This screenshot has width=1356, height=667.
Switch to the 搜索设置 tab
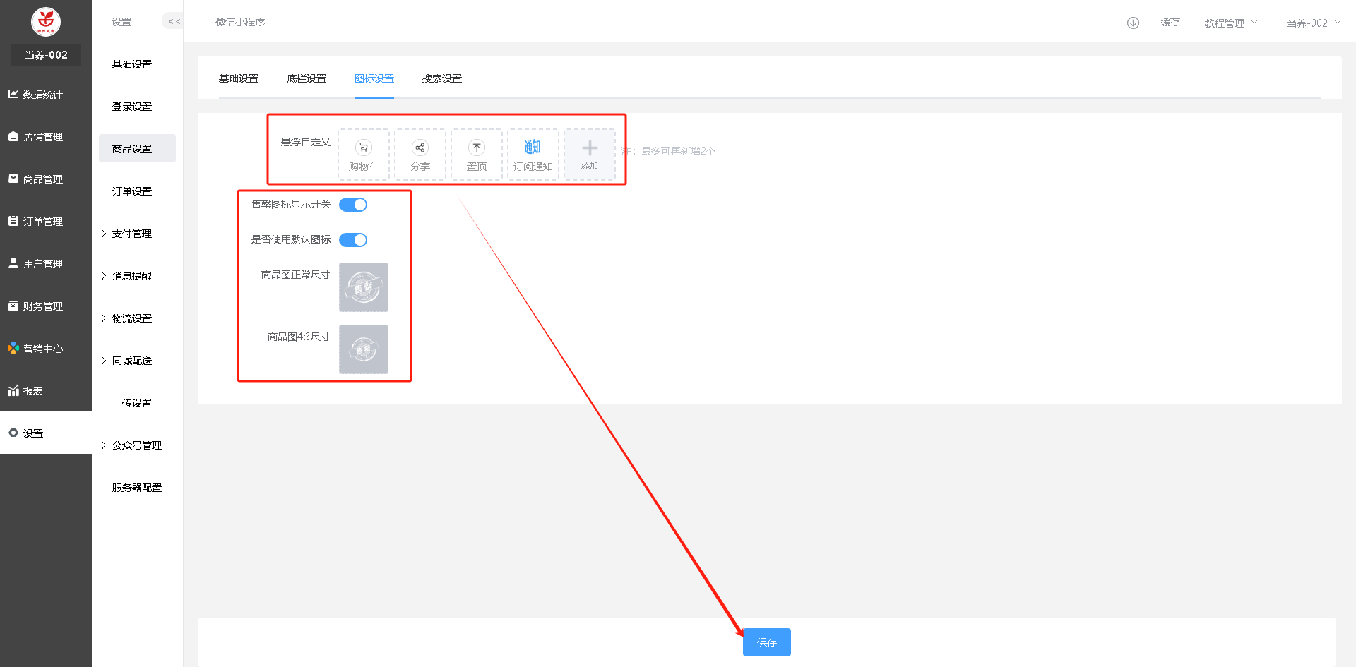pos(442,78)
